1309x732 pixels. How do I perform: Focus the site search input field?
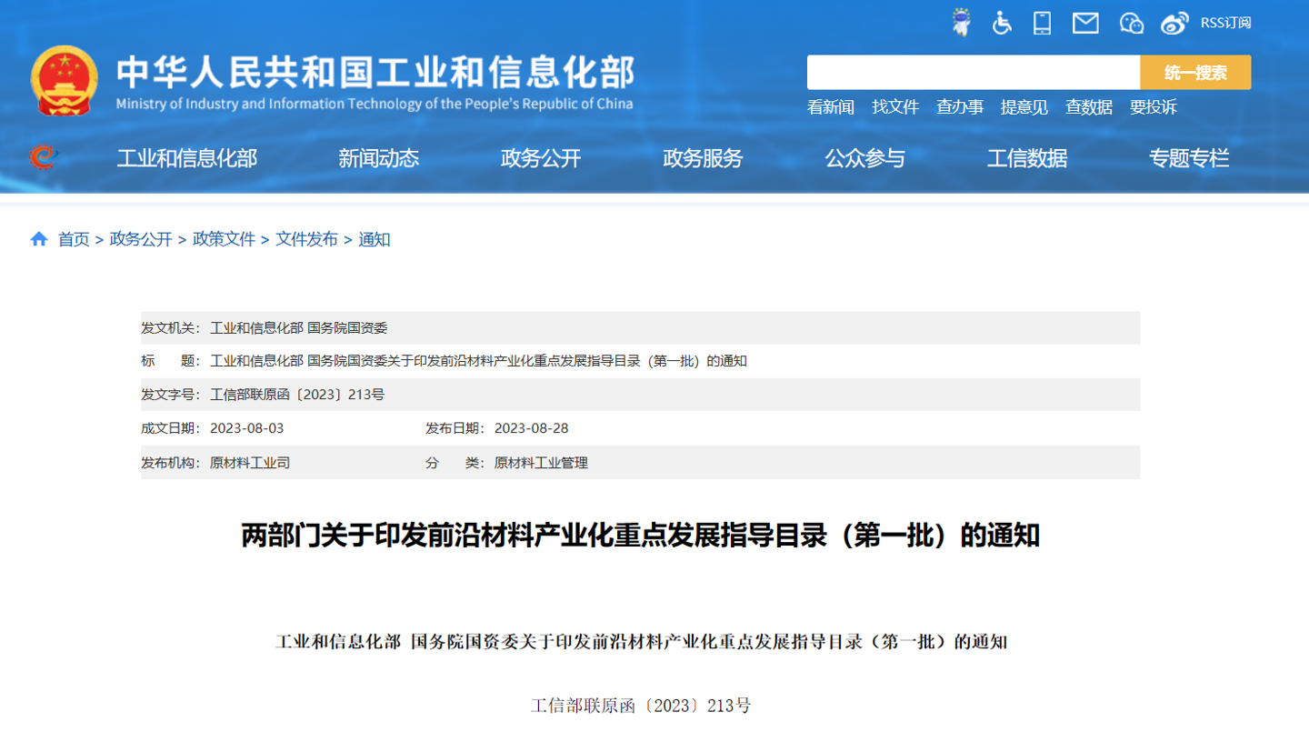pos(973,73)
